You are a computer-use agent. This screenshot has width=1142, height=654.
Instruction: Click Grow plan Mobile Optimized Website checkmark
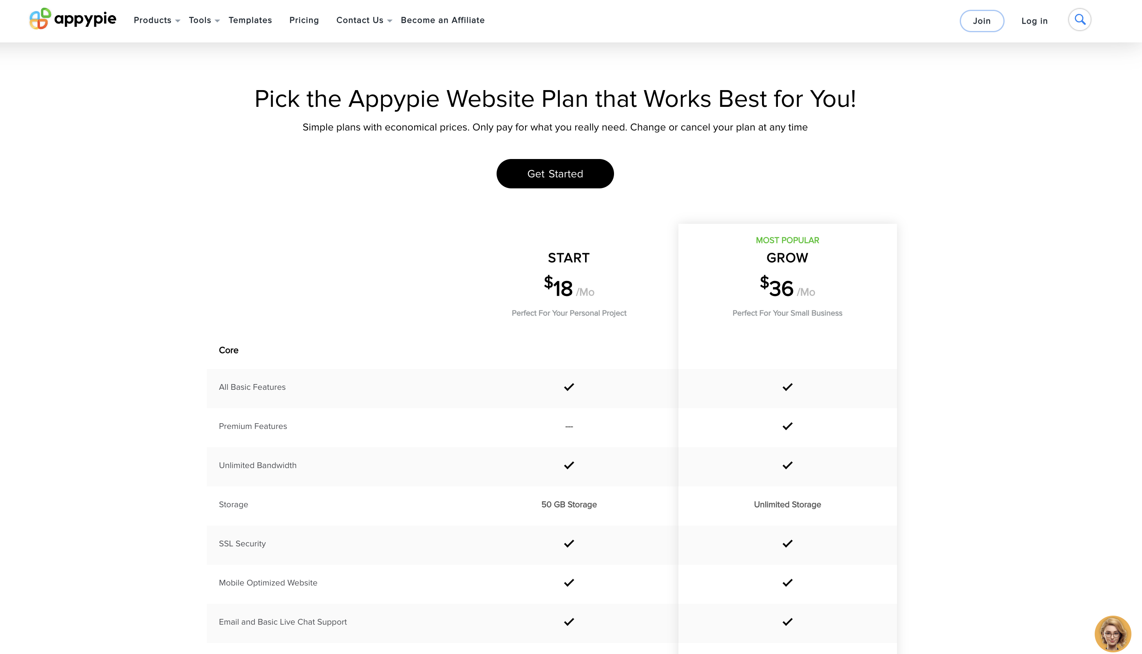pos(787,583)
